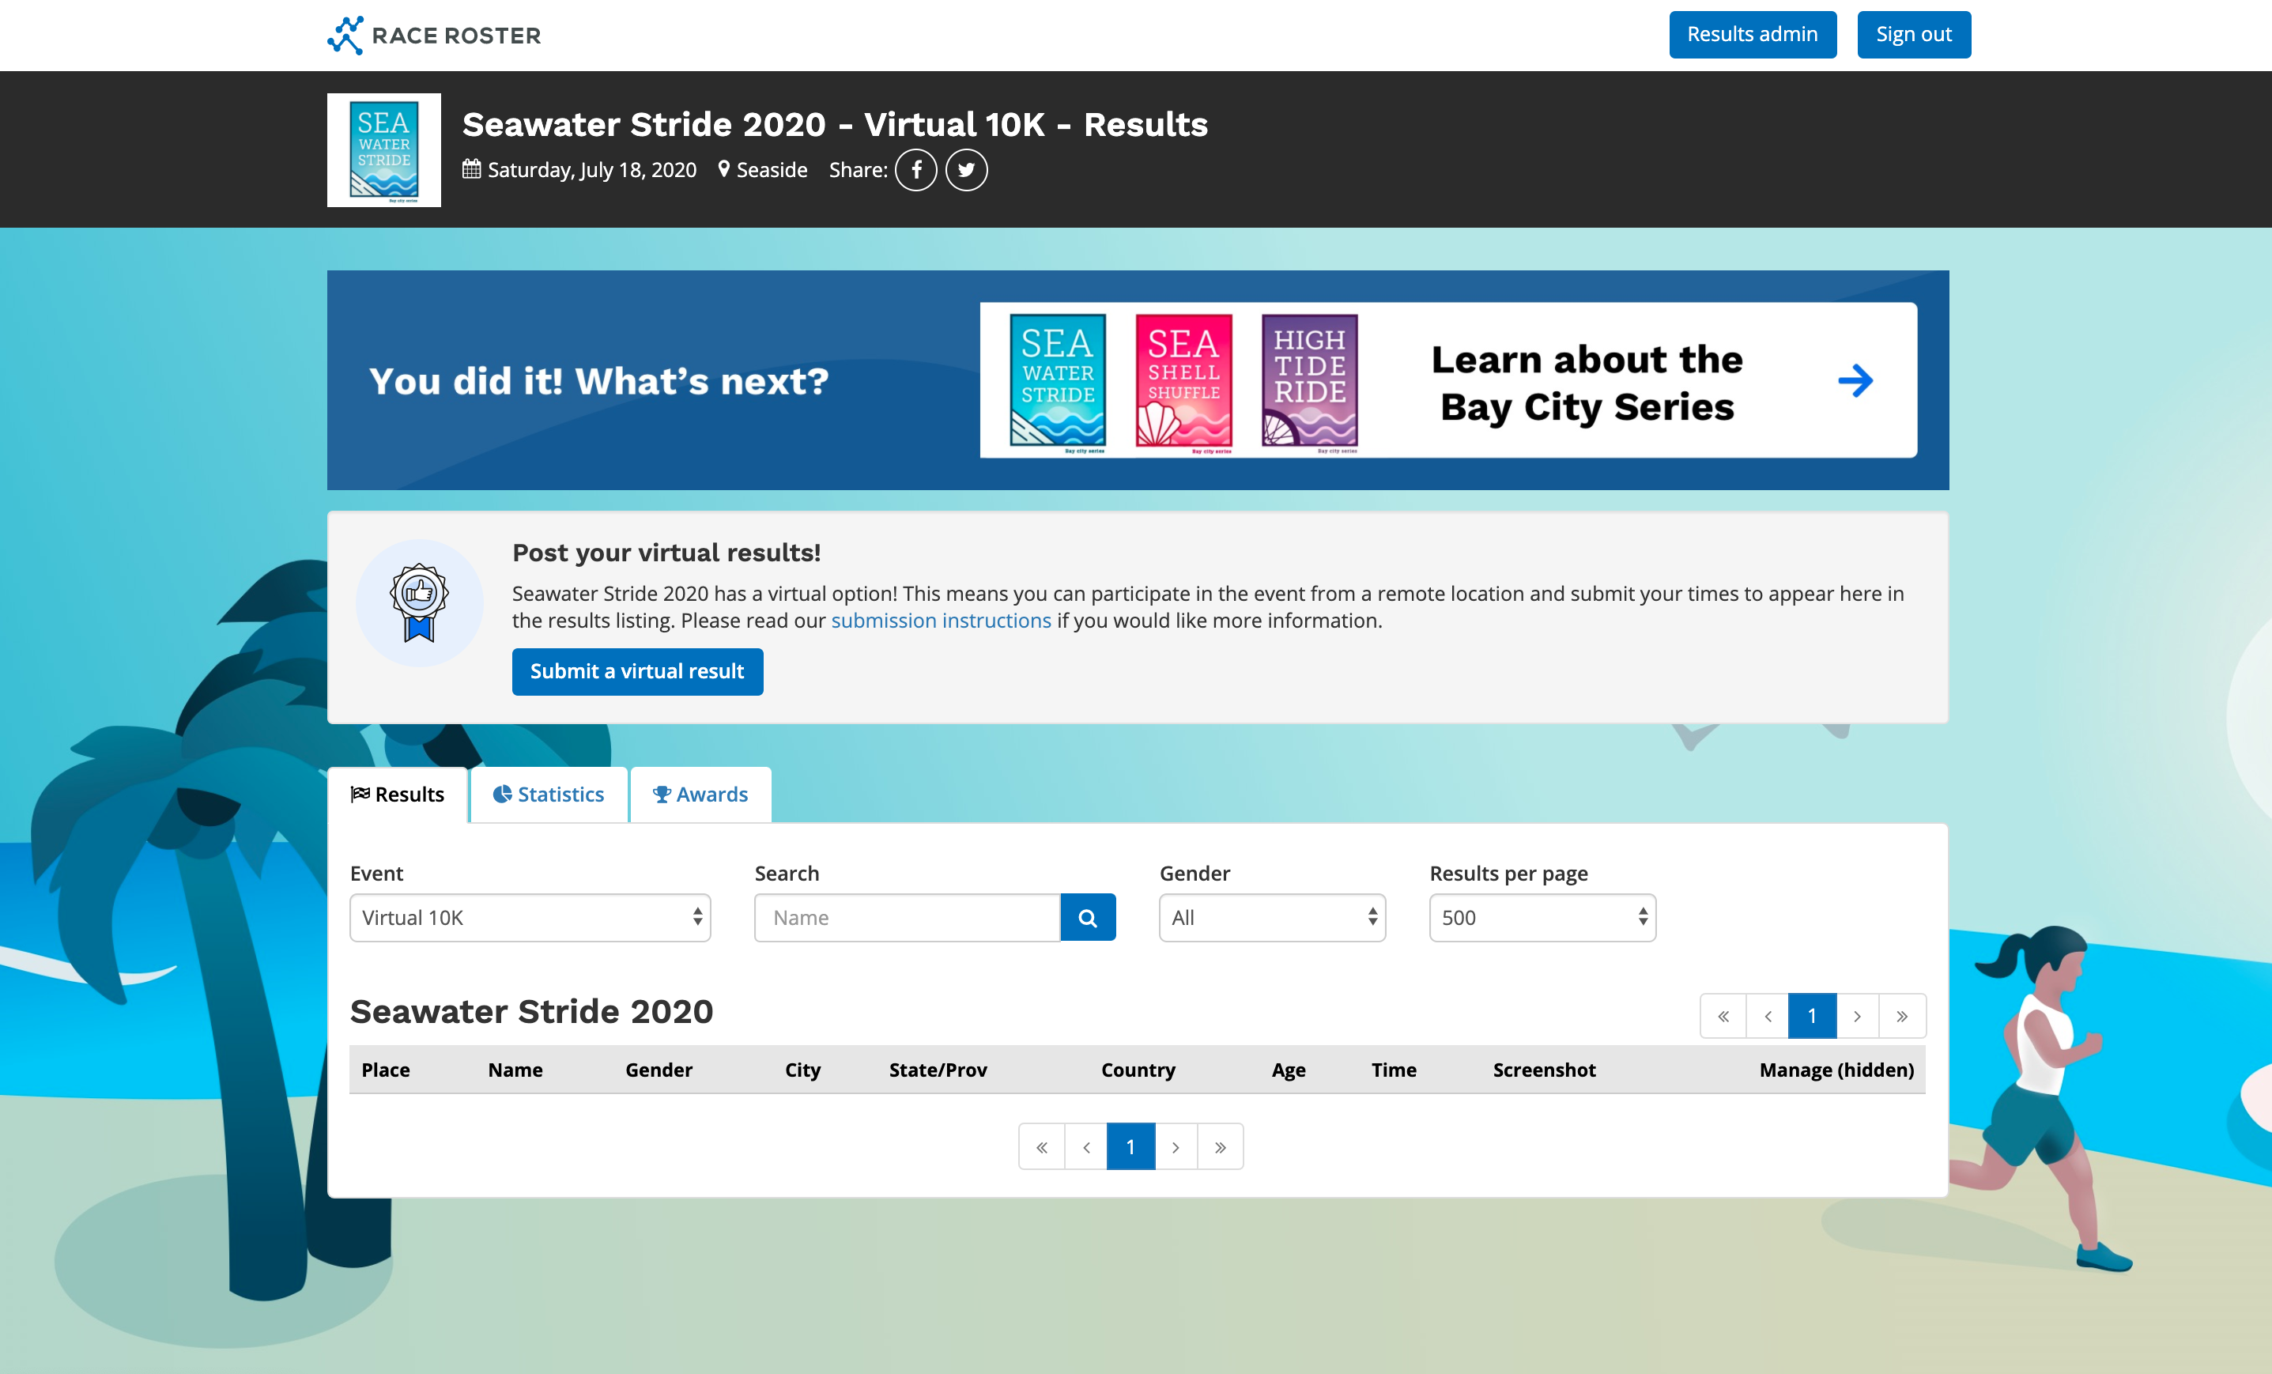Screen dimensions: 2272x1374
Task: Switch to the Statistics tab
Action: point(549,795)
